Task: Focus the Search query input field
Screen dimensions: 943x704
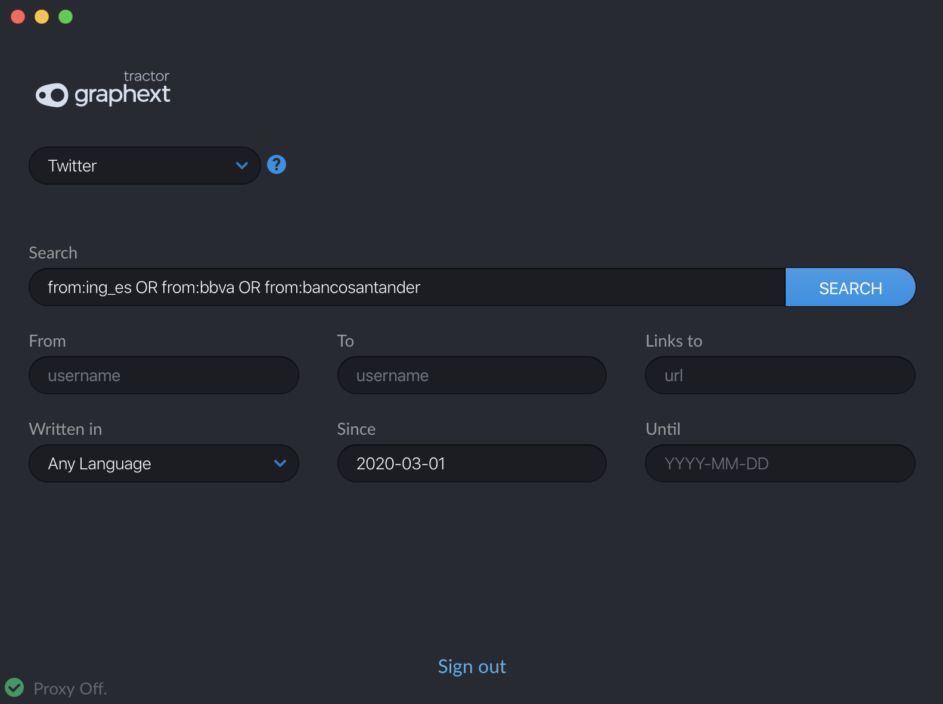Action: tap(408, 287)
